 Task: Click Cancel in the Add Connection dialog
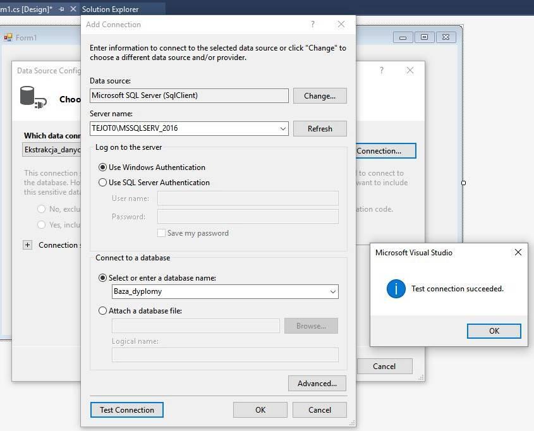click(x=319, y=410)
